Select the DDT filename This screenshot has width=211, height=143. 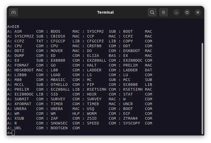[127, 46]
